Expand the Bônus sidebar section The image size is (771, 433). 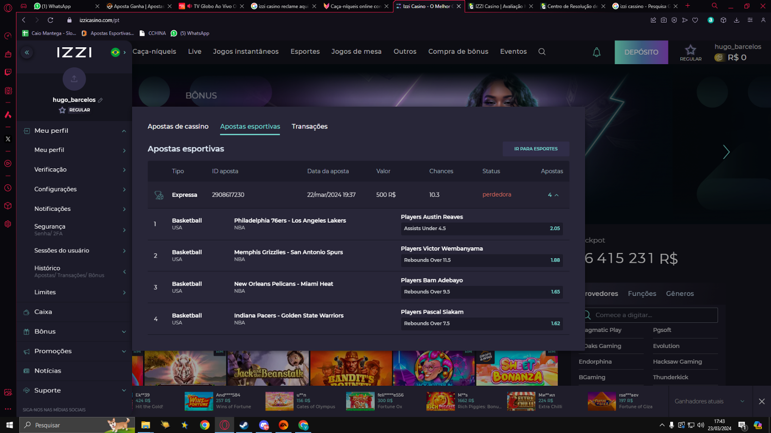(75, 331)
